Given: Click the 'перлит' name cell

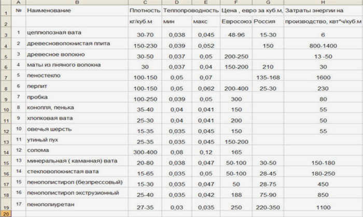Looking at the screenshot, I should coord(77,86).
